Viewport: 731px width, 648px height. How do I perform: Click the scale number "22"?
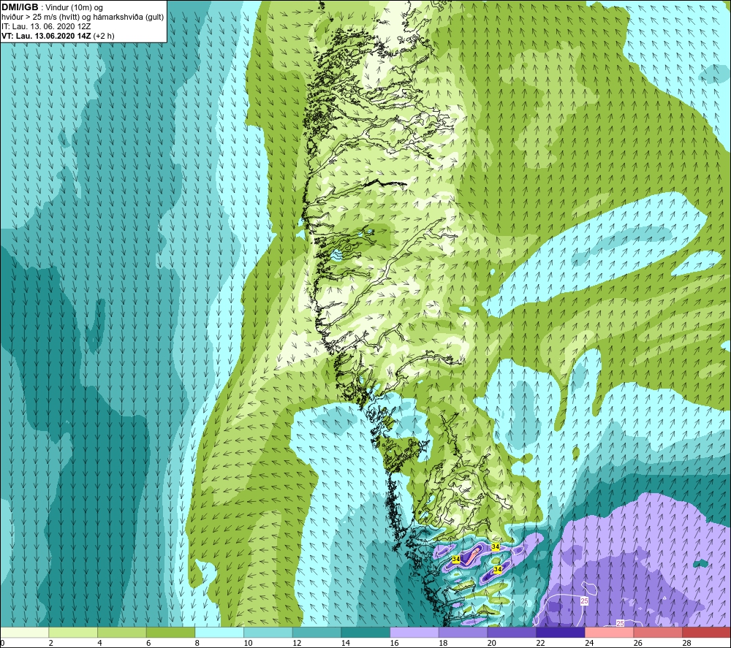(540, 643)
